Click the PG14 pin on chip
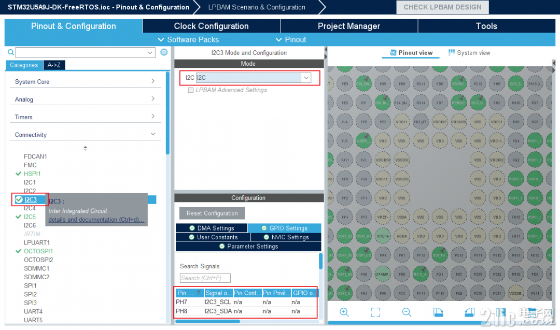560x330 pixels. pos(421,103)
